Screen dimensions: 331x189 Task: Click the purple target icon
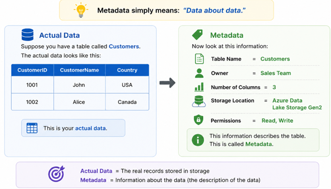click(56, 174)
